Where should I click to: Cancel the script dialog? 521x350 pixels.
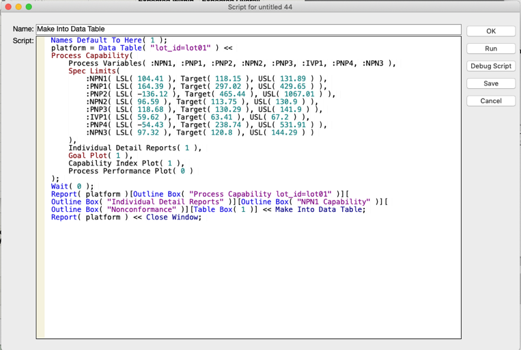pos(491,100)
